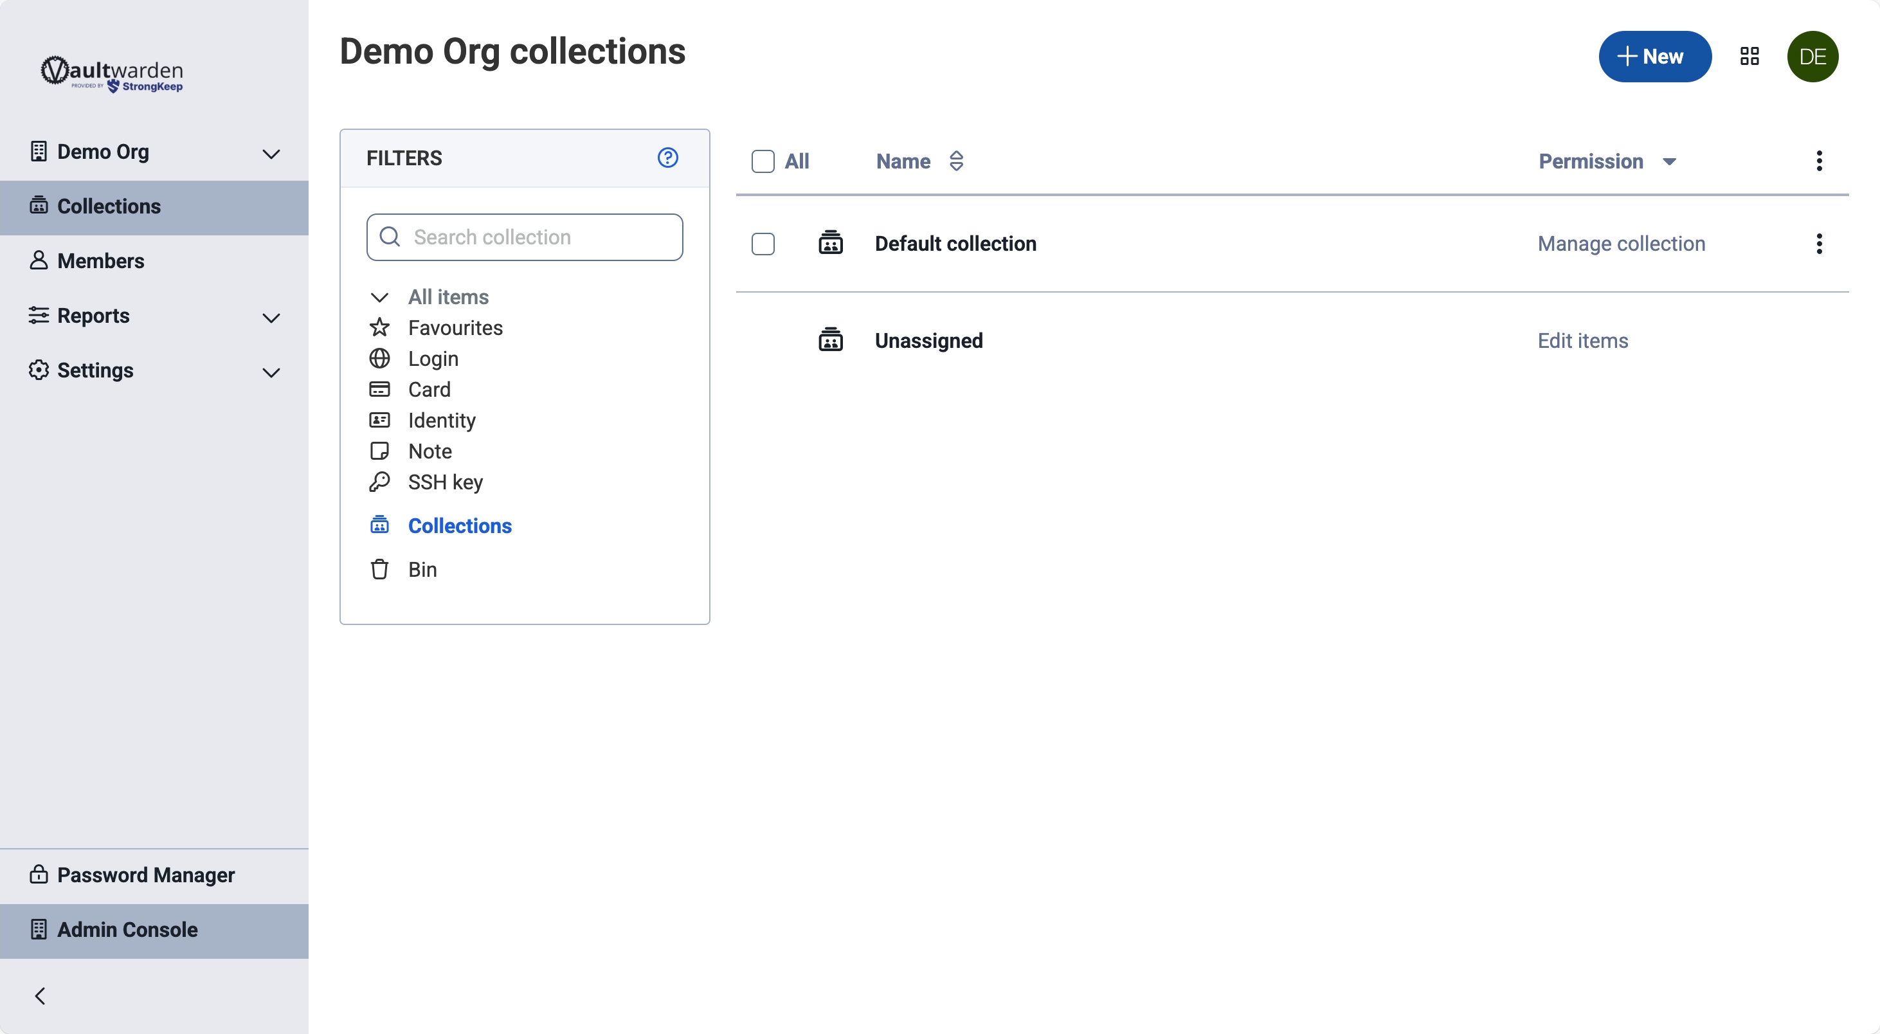Click the filters help question mark icon
Viewport: 1880px width, 1034px height.
pyautogui.click(x=667, y=158)
